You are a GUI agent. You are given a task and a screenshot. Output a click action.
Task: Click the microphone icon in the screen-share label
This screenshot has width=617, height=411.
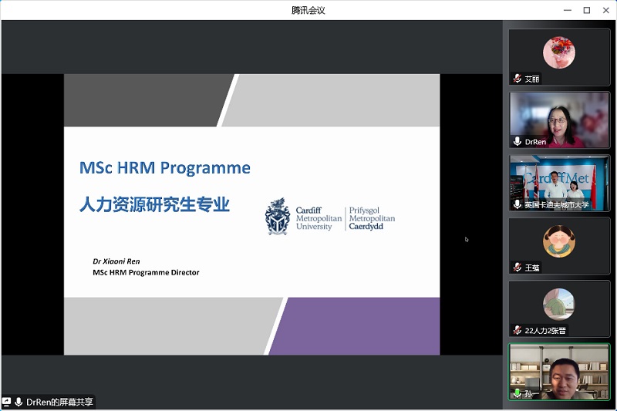coord(19,402)
